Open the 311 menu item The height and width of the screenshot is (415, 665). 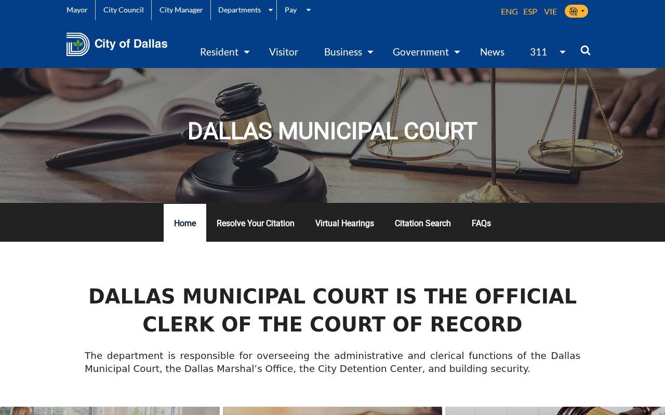[538, 52]
